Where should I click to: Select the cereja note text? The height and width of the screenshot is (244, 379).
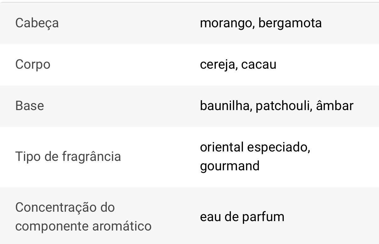point(218,65)
